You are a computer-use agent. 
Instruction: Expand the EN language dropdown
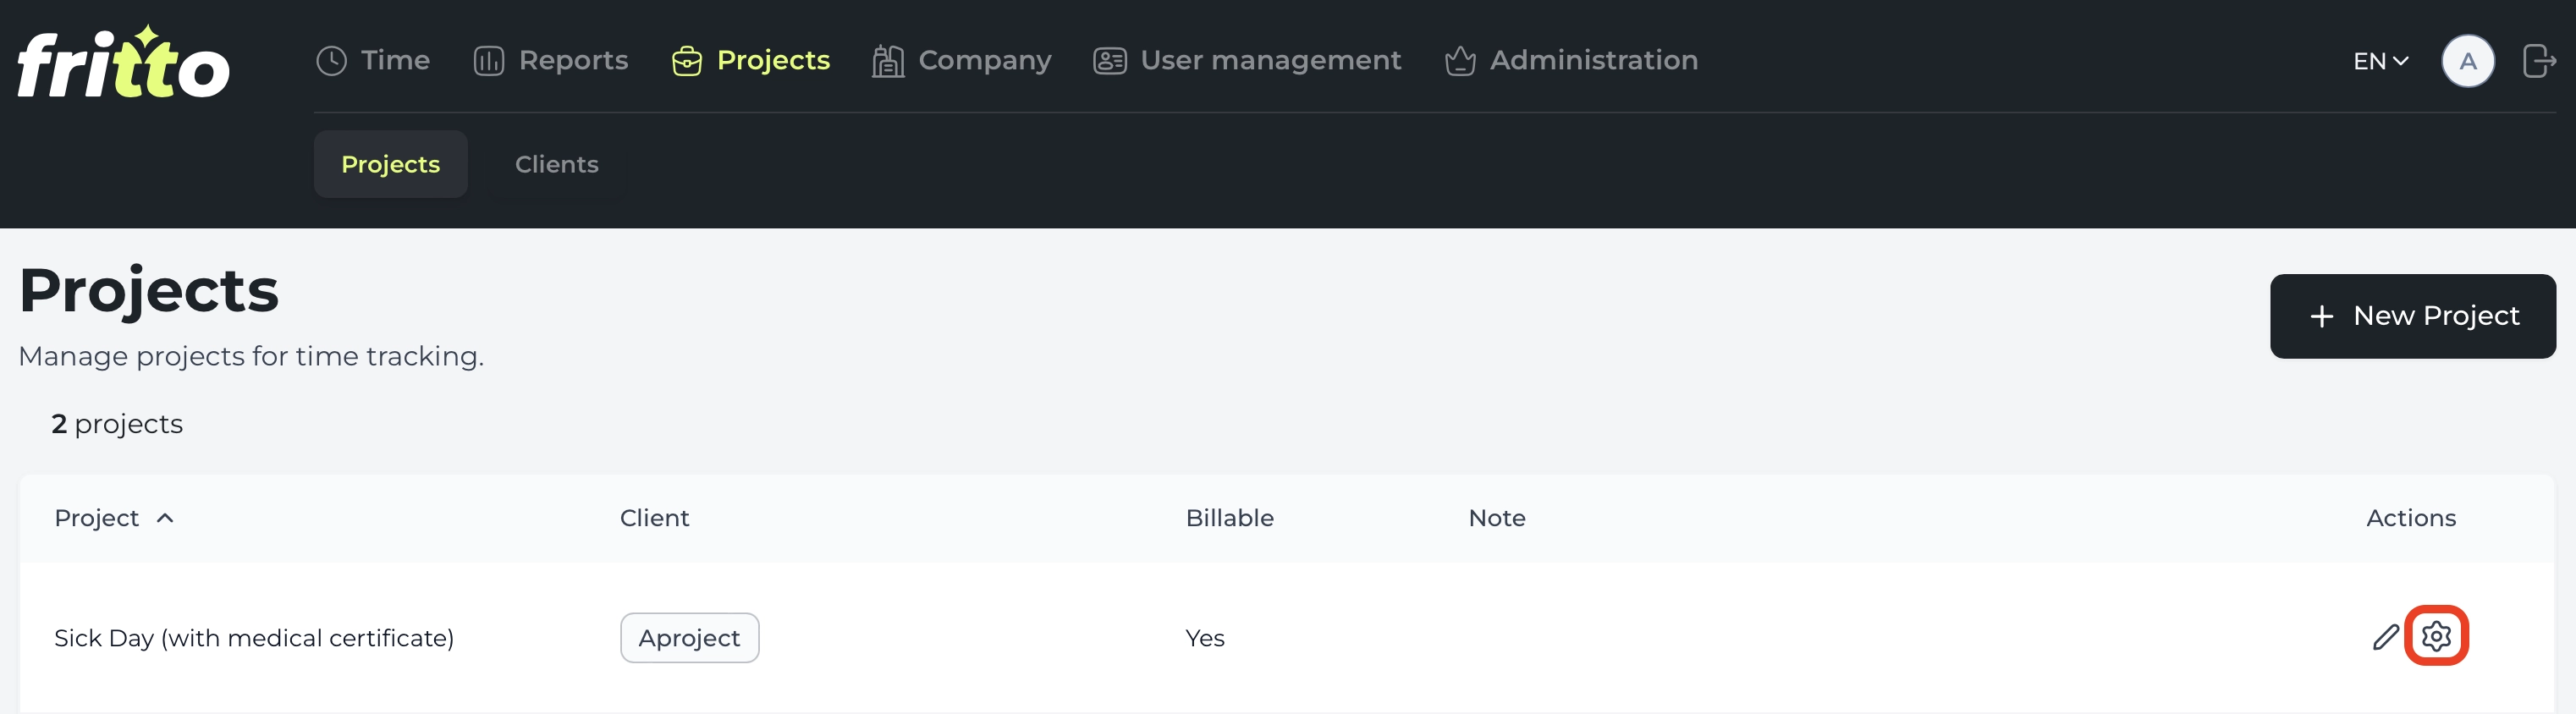coord(2380,62)
